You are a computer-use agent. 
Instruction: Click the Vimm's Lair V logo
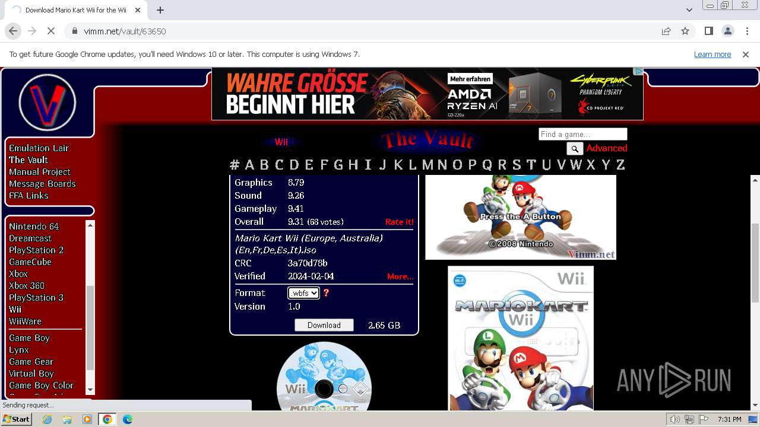pos(47,103)
